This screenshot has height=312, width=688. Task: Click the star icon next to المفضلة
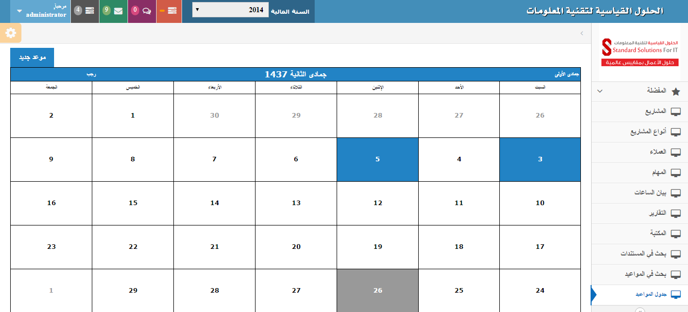[676, 92]
